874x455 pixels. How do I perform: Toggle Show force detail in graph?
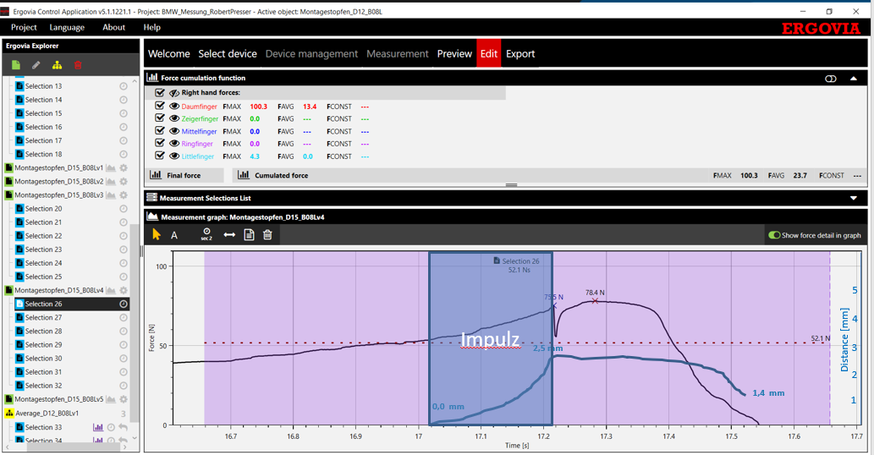(773, 235)
